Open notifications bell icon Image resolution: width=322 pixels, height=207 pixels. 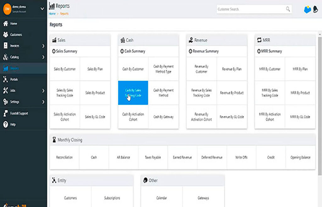(315, 9)
